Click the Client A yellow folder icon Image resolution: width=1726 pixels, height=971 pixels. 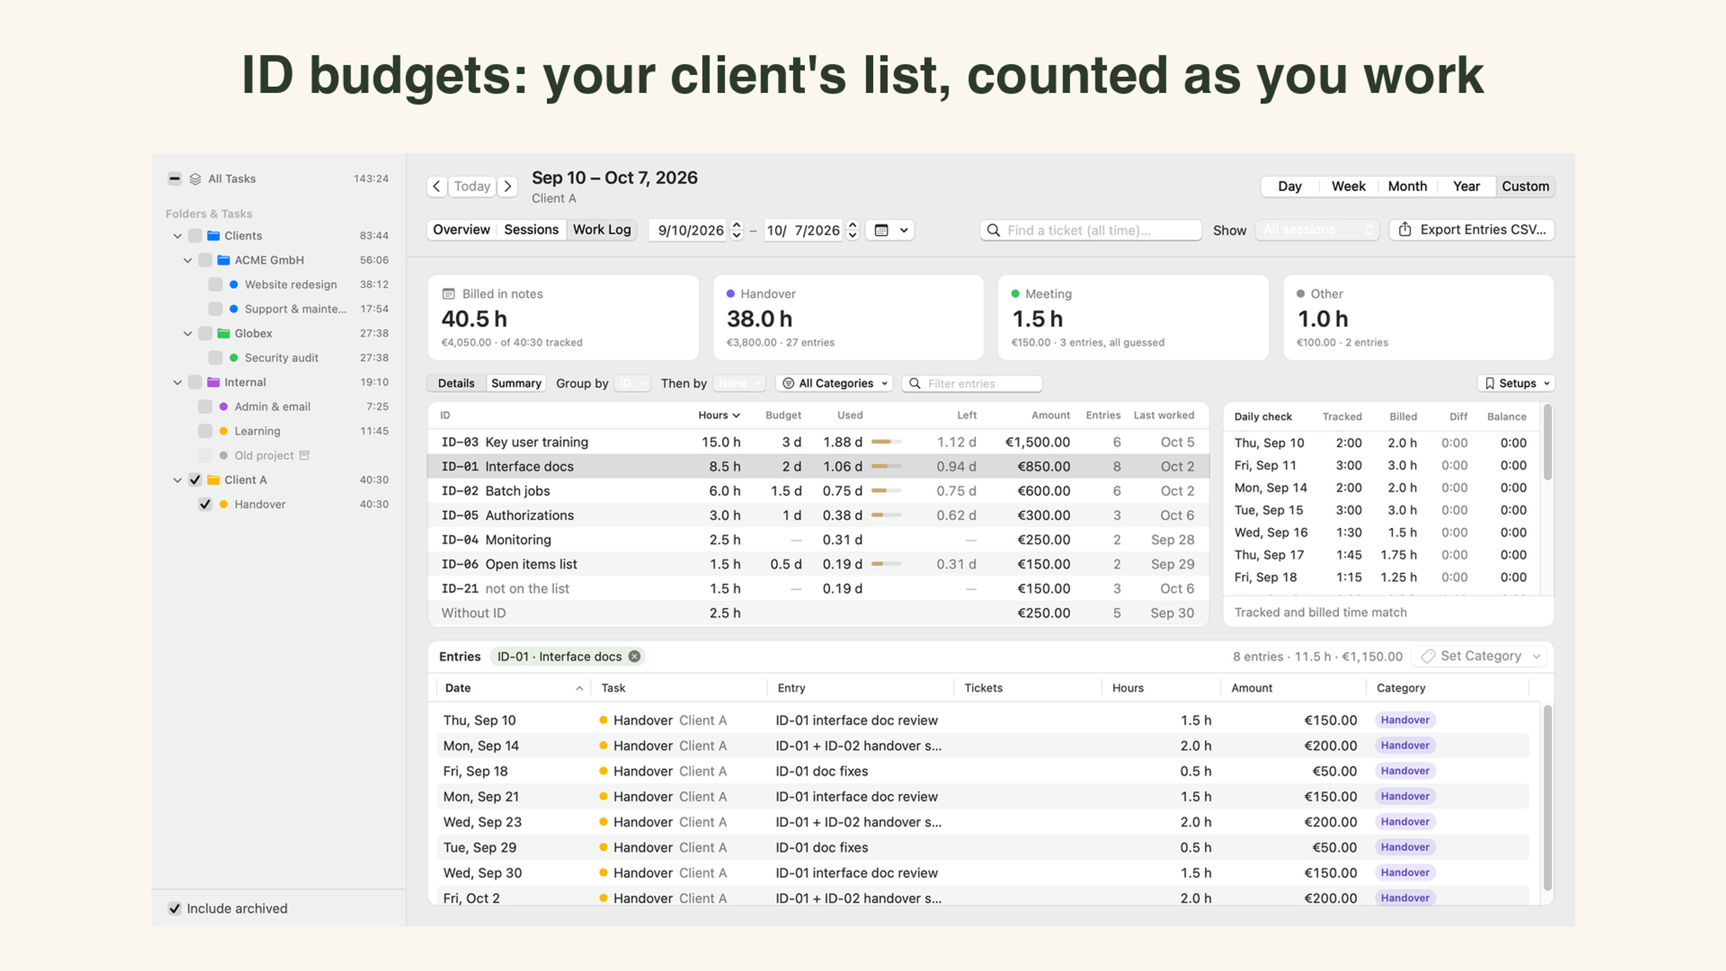214,479
